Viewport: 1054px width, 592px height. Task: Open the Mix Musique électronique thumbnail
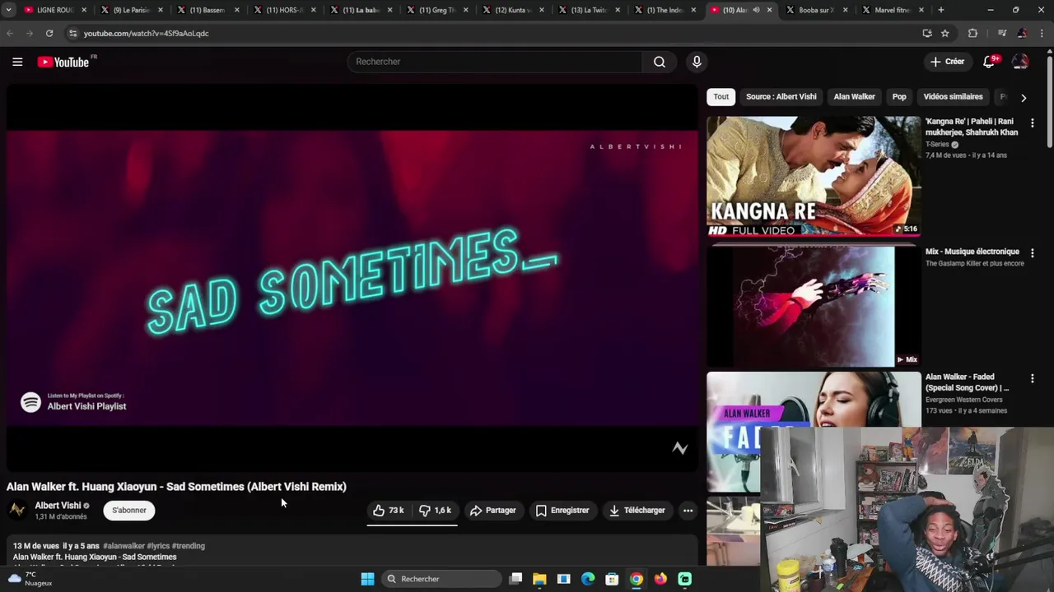[x=814, y=306]
